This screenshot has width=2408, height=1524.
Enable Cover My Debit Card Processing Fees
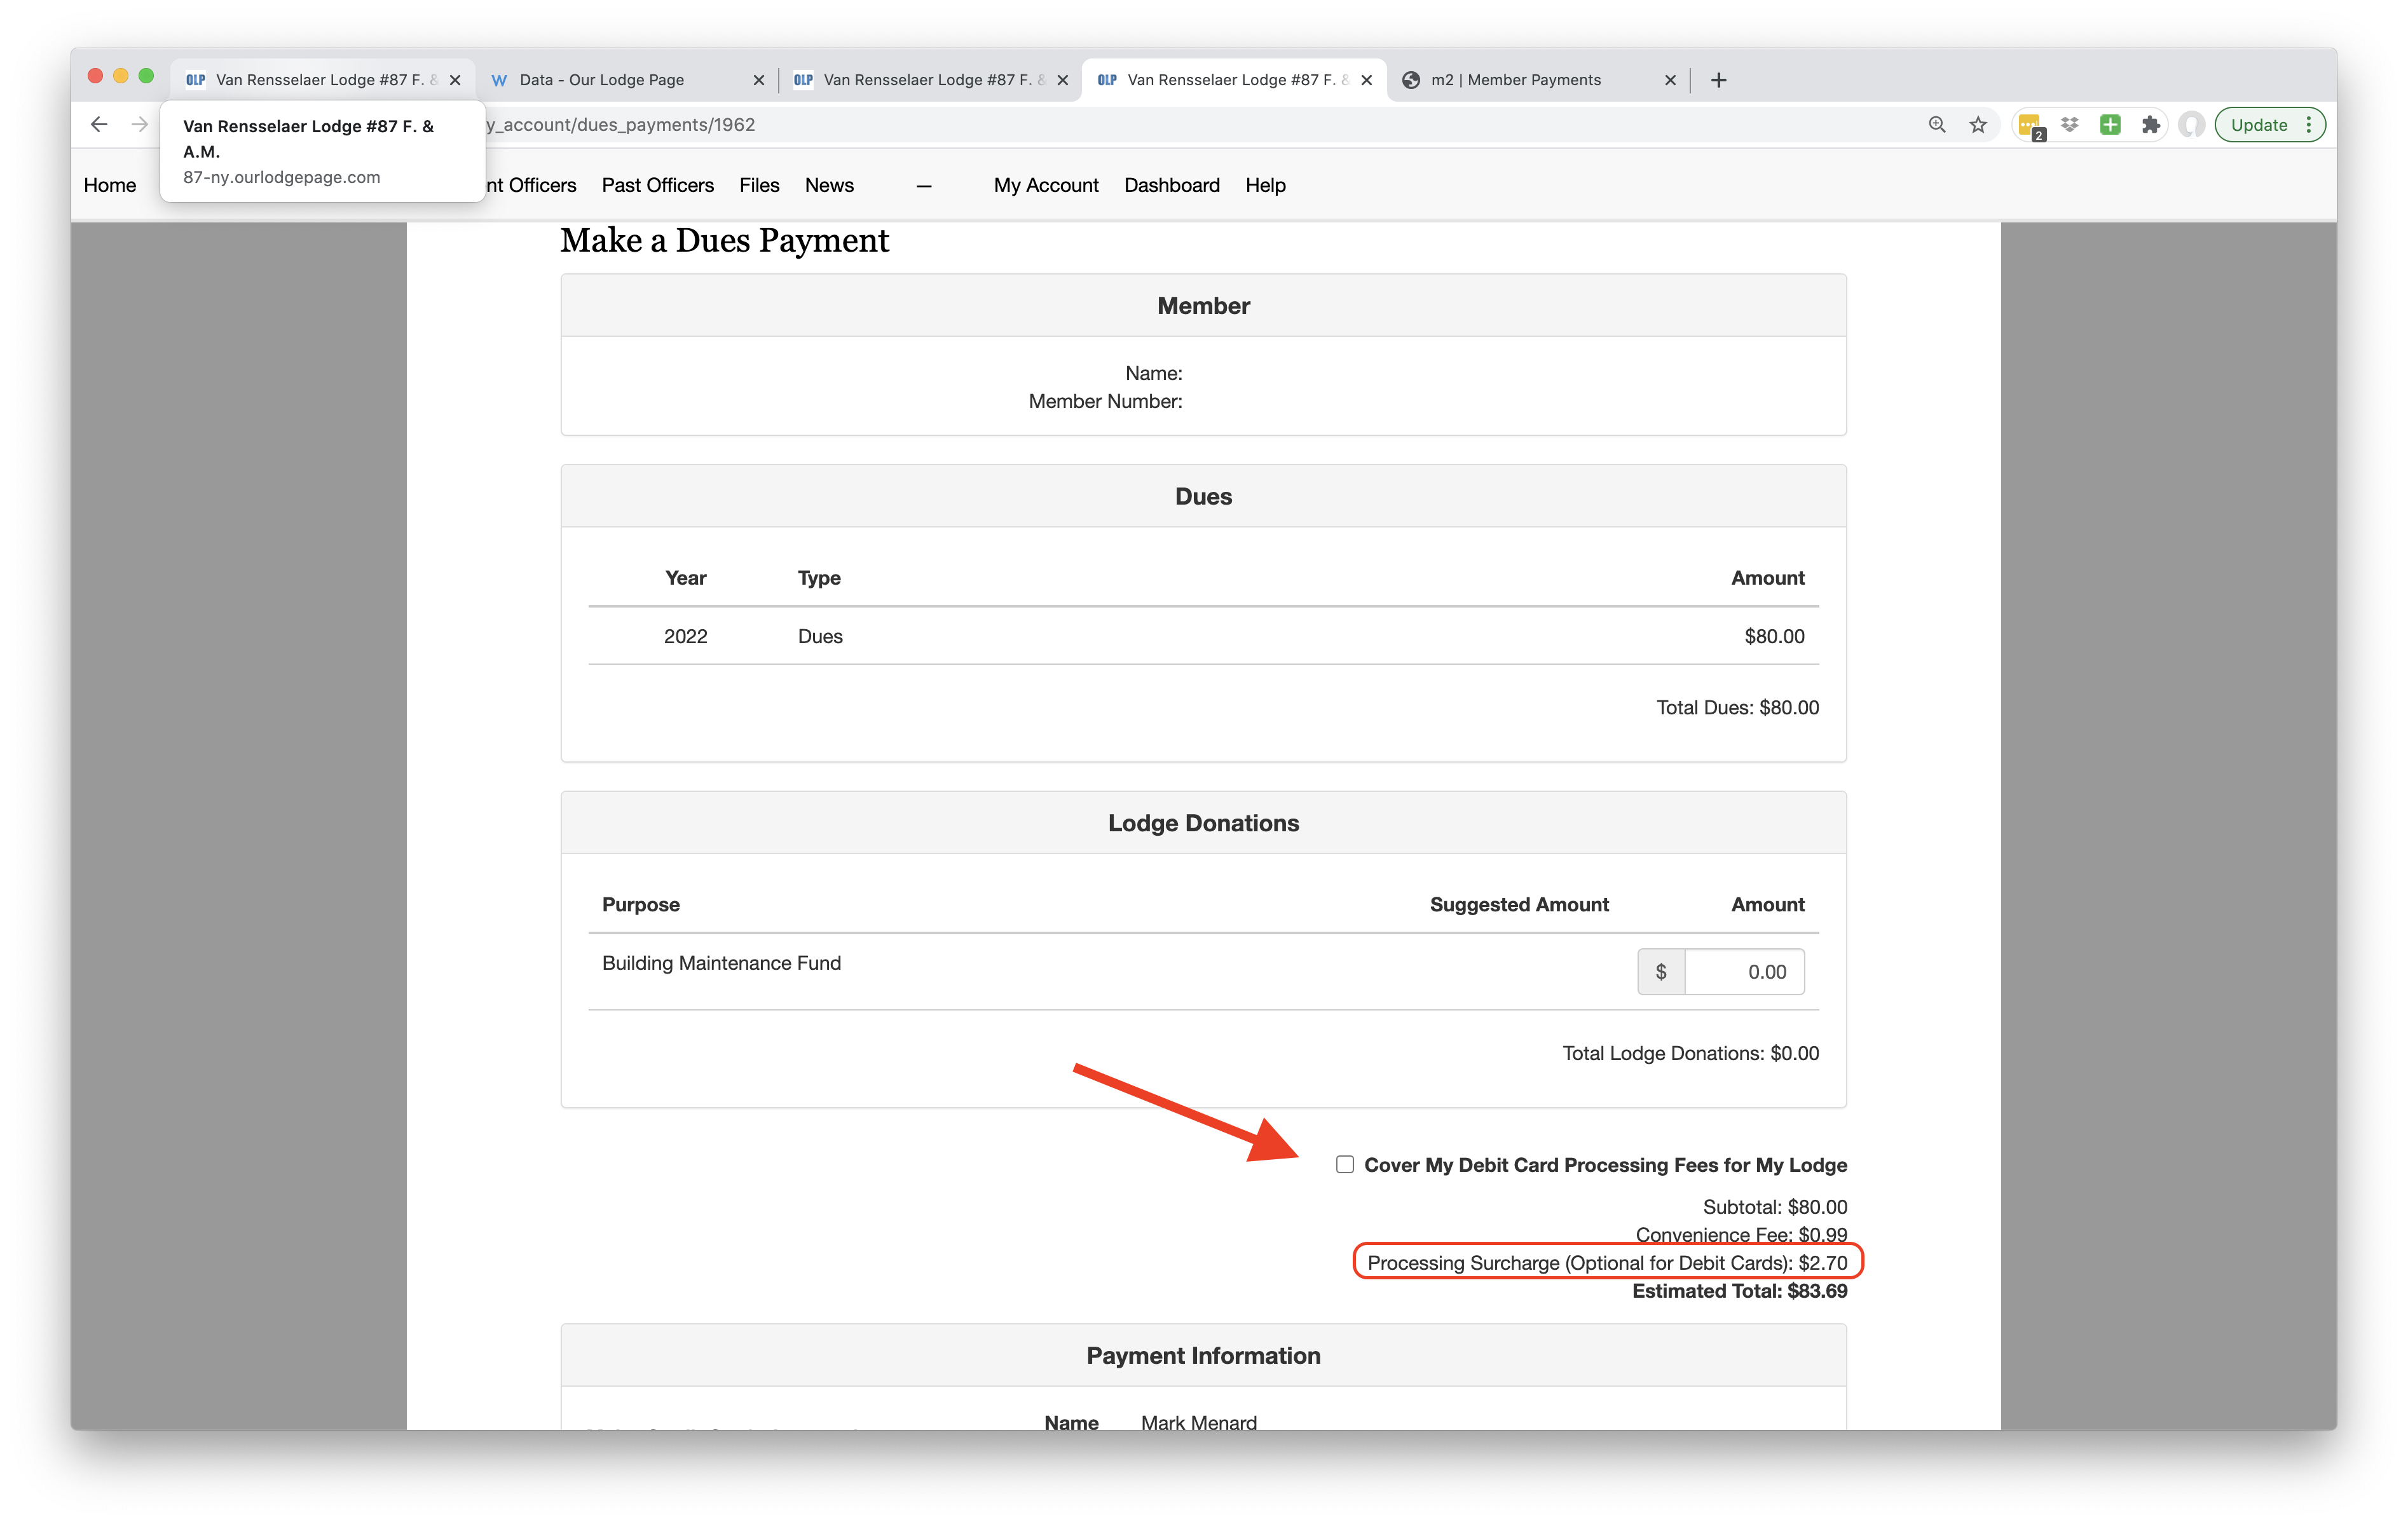(1345, 1164)
